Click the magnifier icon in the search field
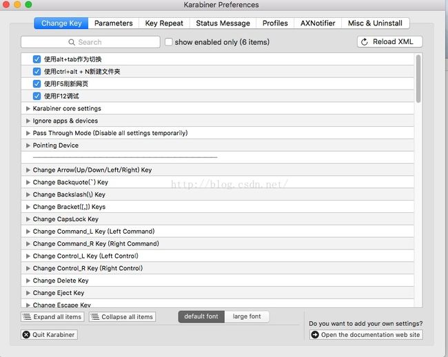Viewport: 448px width, 357px height. (x=72, y=42)
